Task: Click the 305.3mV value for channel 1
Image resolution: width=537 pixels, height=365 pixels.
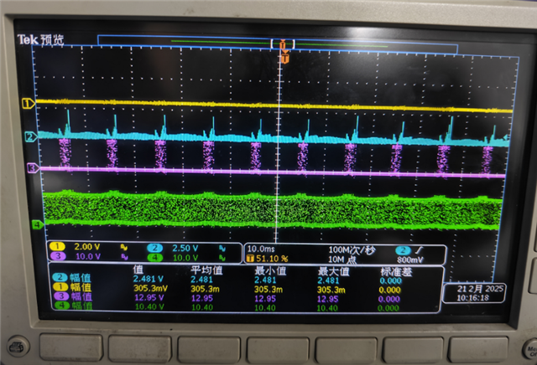Action: (150, 288)
